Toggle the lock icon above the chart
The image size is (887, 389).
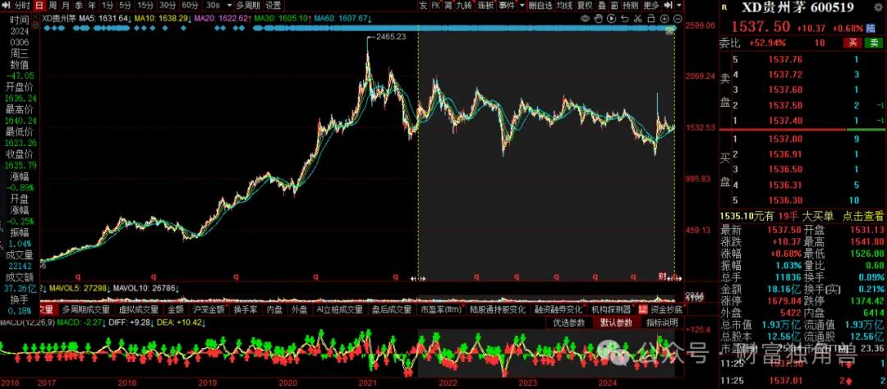651,19
